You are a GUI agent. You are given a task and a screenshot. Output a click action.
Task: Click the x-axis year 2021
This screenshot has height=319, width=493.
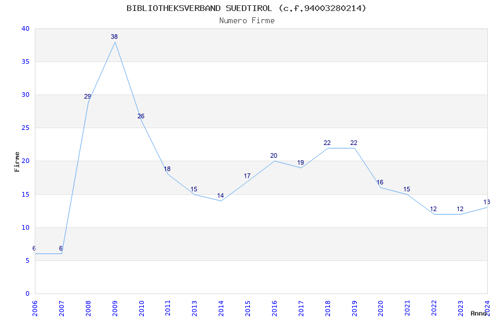[x=408, y=308]
